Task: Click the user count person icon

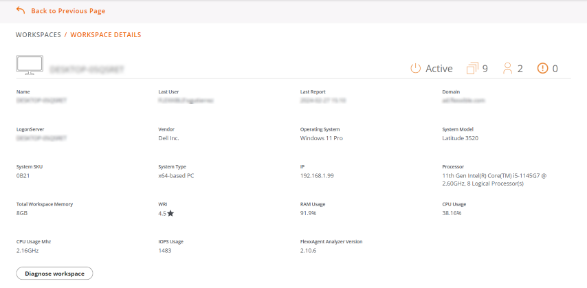Action: pyautogui.click(x=508, y=69)
